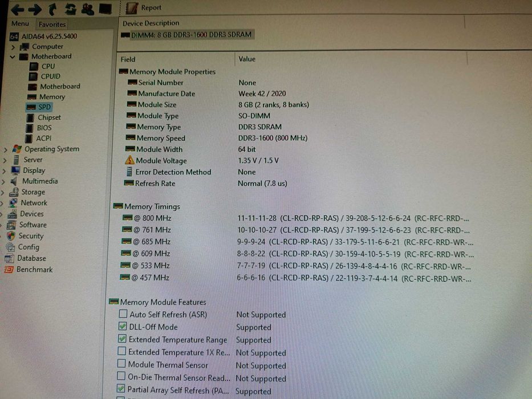Click the Network icon
This screenshot has height=399, width=532.
click(13, 203)
